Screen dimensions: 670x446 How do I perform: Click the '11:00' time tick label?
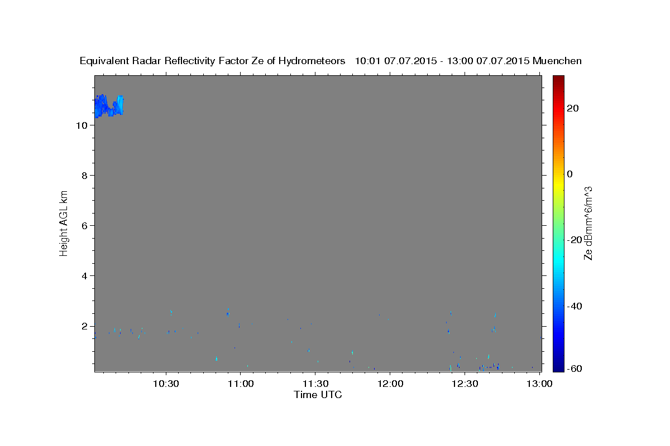point(241,384)
